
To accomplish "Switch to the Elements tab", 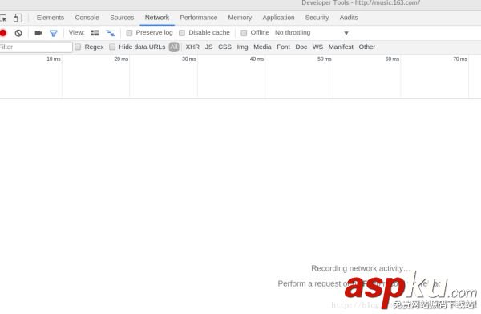I will [51, 18].
